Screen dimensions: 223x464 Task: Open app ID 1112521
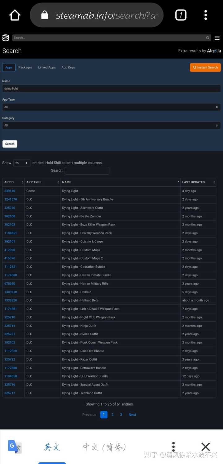(x=11, y=267)
